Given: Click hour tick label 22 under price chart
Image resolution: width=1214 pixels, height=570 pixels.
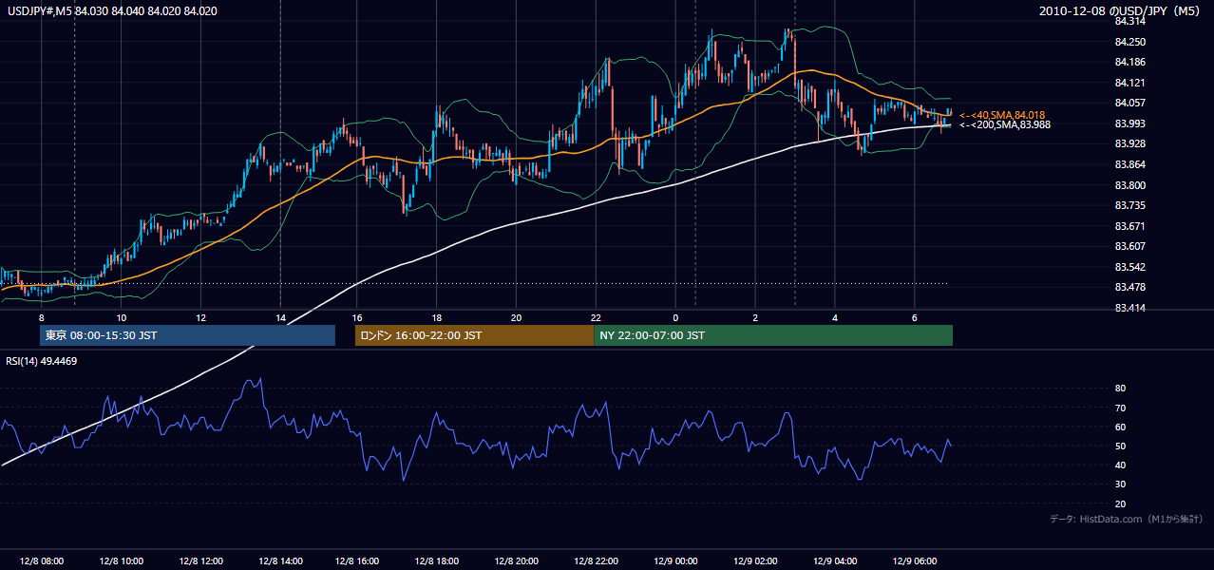Looking at the screenshot, I should click(596, 317).
